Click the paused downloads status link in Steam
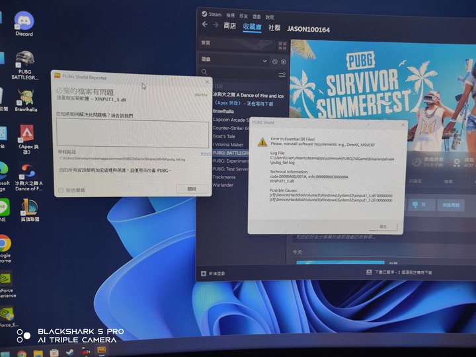 coord(403,272)
